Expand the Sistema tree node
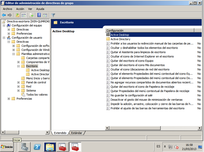204x152 pixels. point(19,90)
